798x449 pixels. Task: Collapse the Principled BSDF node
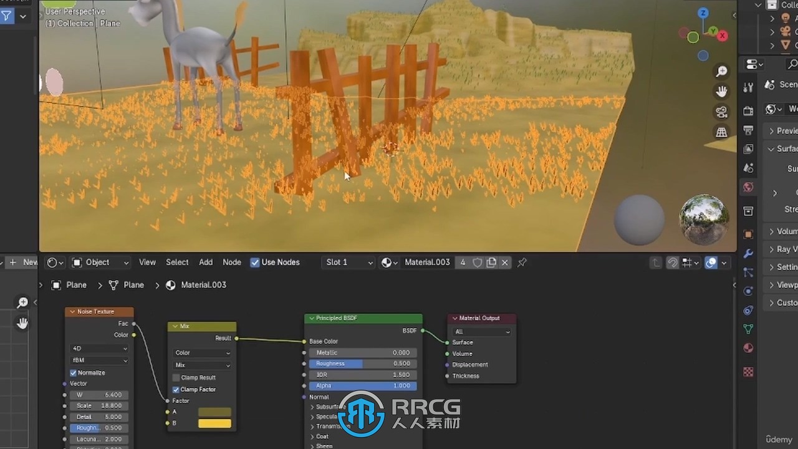(x=312, y=318)
